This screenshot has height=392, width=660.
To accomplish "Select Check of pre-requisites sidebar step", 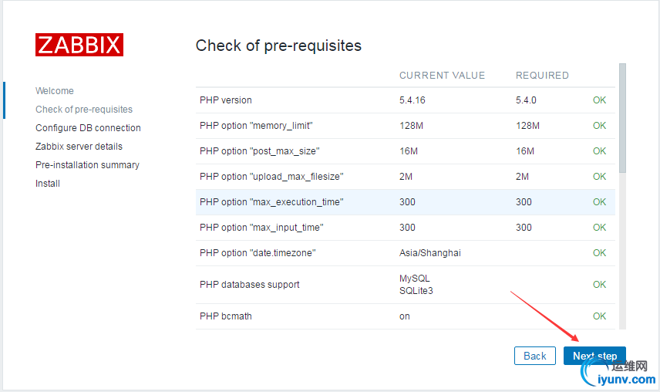I will [x=84, y=110].
